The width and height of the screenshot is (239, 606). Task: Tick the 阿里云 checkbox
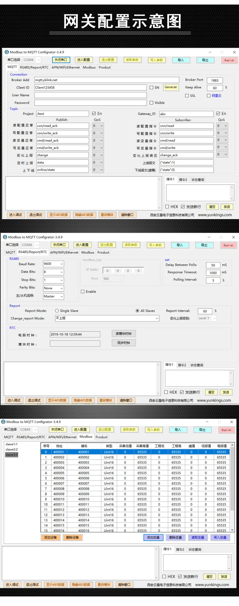(209, 96)
